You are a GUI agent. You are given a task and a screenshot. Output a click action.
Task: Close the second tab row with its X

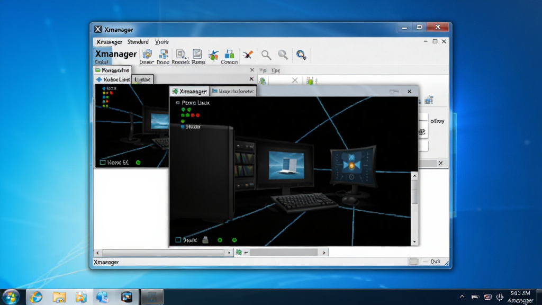click(x=251, y=79)
